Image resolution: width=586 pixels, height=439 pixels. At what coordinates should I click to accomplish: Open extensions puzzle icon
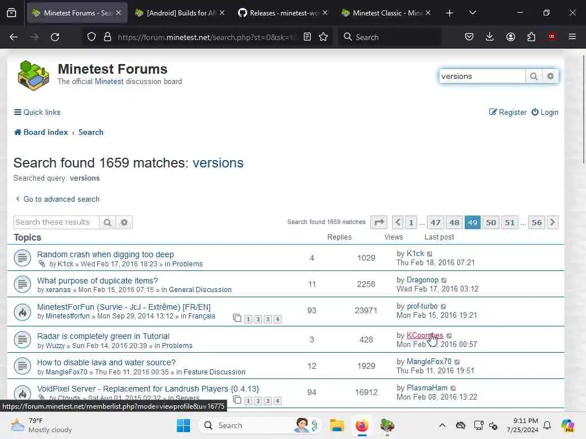[531, 37]
